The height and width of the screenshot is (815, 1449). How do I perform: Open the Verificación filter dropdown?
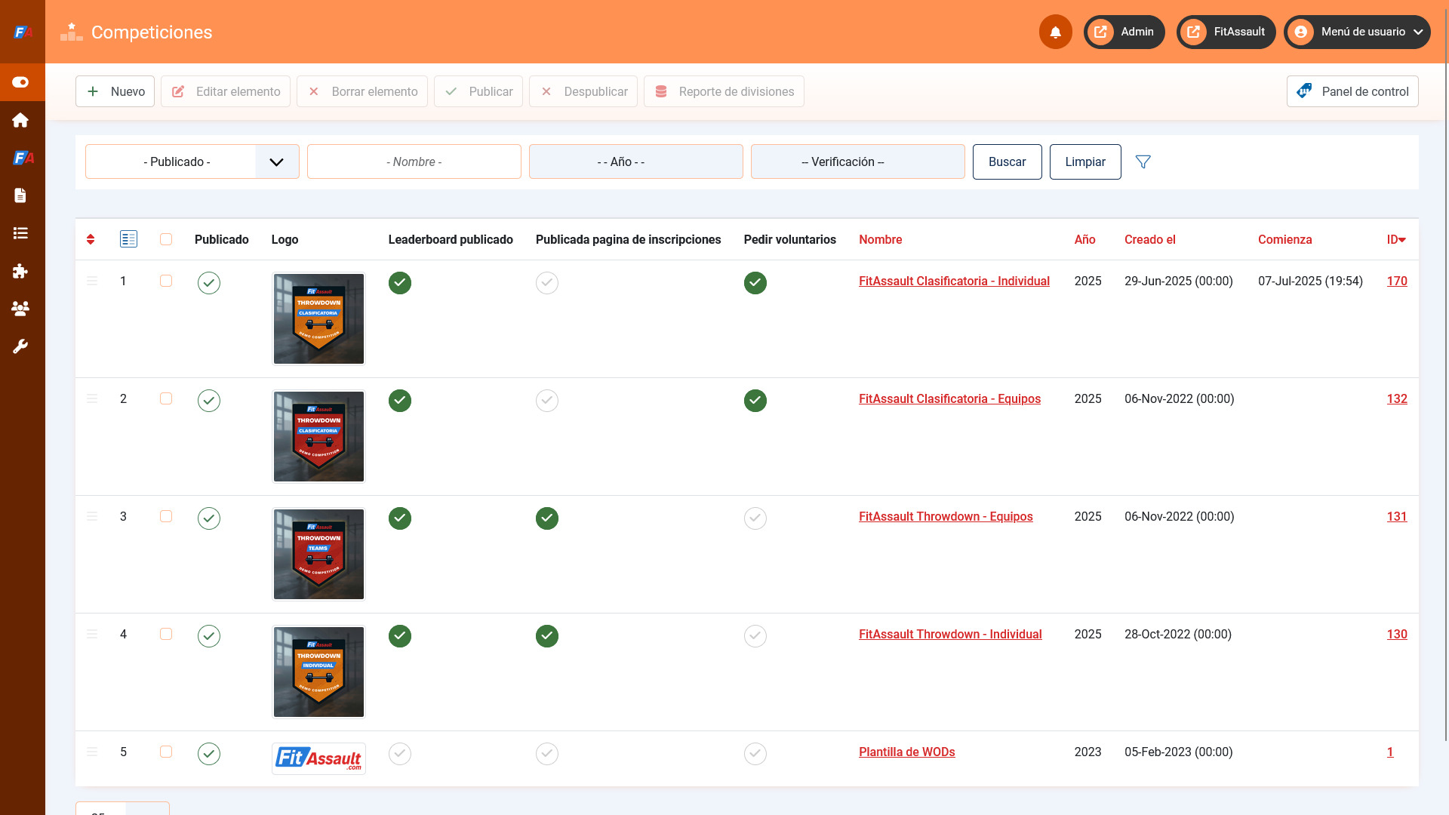tap(858, 161)
